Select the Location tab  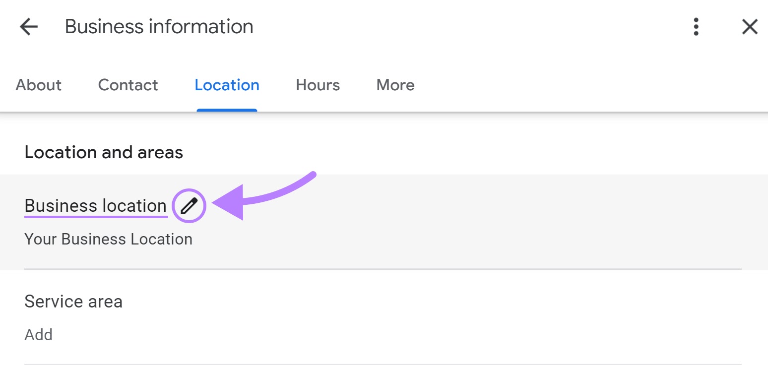(227, 85)
